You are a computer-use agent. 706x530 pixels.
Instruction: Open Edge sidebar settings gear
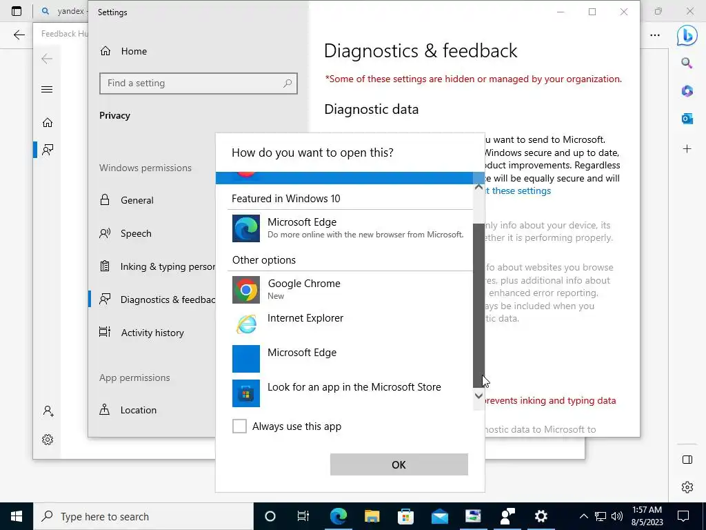(x=687, y=487)
